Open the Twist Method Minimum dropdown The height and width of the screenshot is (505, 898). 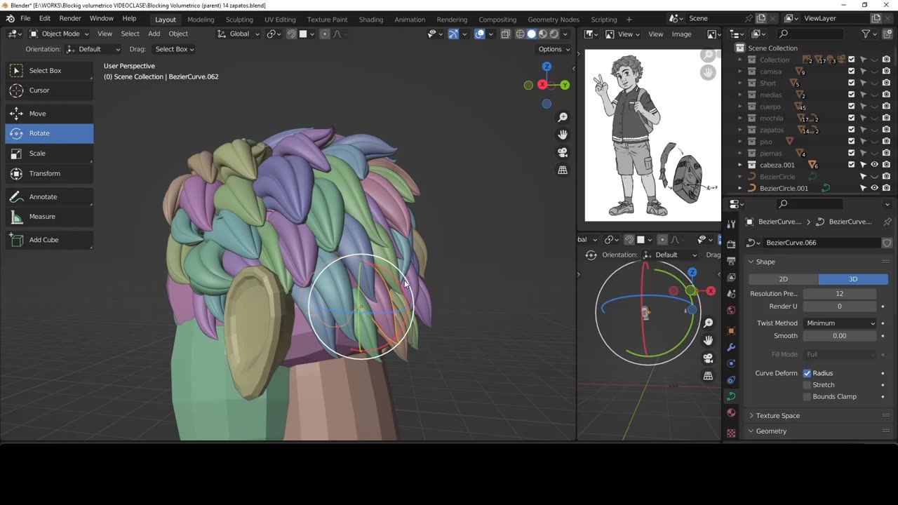point(840,323)
